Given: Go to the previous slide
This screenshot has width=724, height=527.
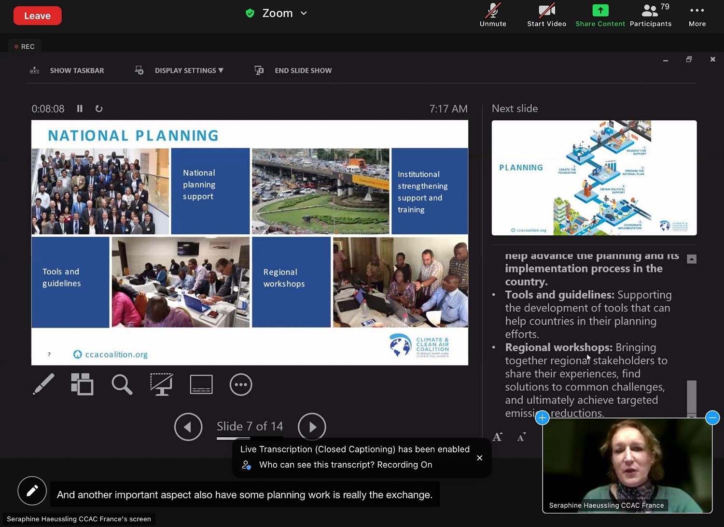Looking at the screenshot, I should tap(188, 427).
